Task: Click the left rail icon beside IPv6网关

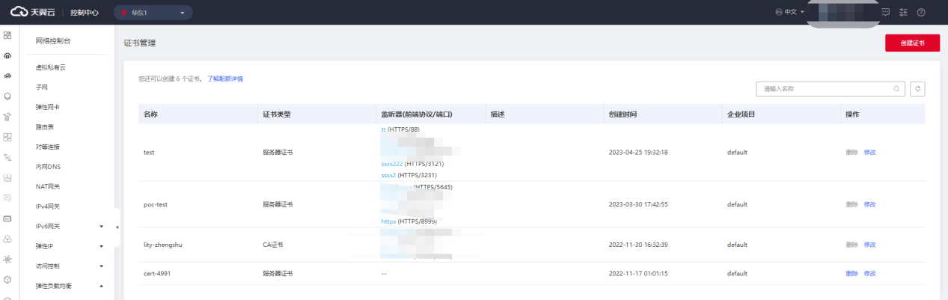Action: (x=7, y=239)
